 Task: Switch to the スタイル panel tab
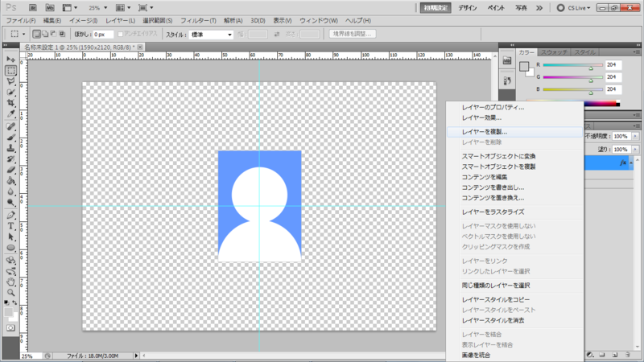(x=584, y=52)
